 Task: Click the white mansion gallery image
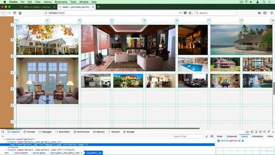click(x=47, y=40)
